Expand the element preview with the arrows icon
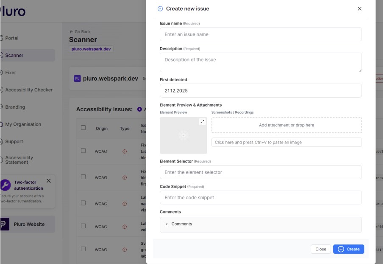The image size is (384, 264). tap(203, 122)
